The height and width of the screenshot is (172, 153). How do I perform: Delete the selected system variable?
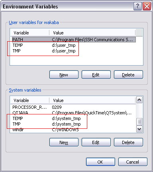[x=128, y=142]
